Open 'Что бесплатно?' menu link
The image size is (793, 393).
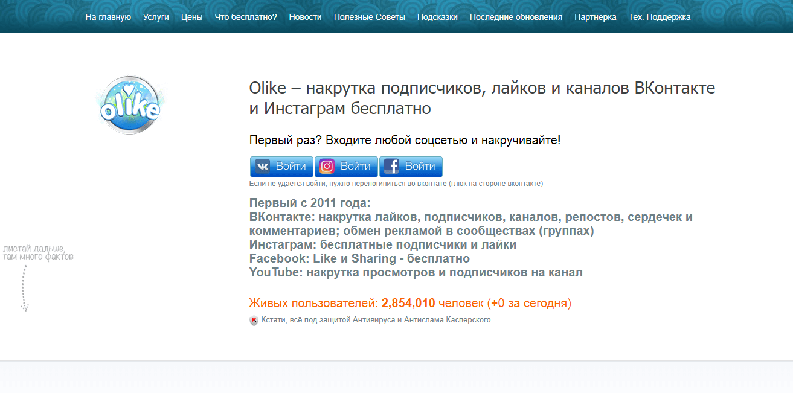(246, 17)
